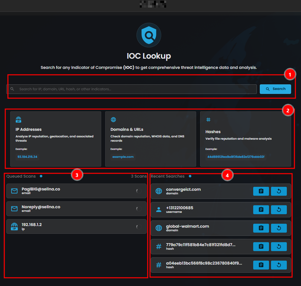Rescan global-walmart.com with its refresh icon
This screenshot has height=286, width=301.
click(x=279, y=228)
